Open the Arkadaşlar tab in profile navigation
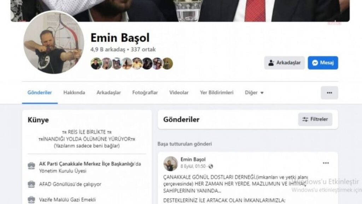Viewport: 362px width, 204px height. point(109,92)
